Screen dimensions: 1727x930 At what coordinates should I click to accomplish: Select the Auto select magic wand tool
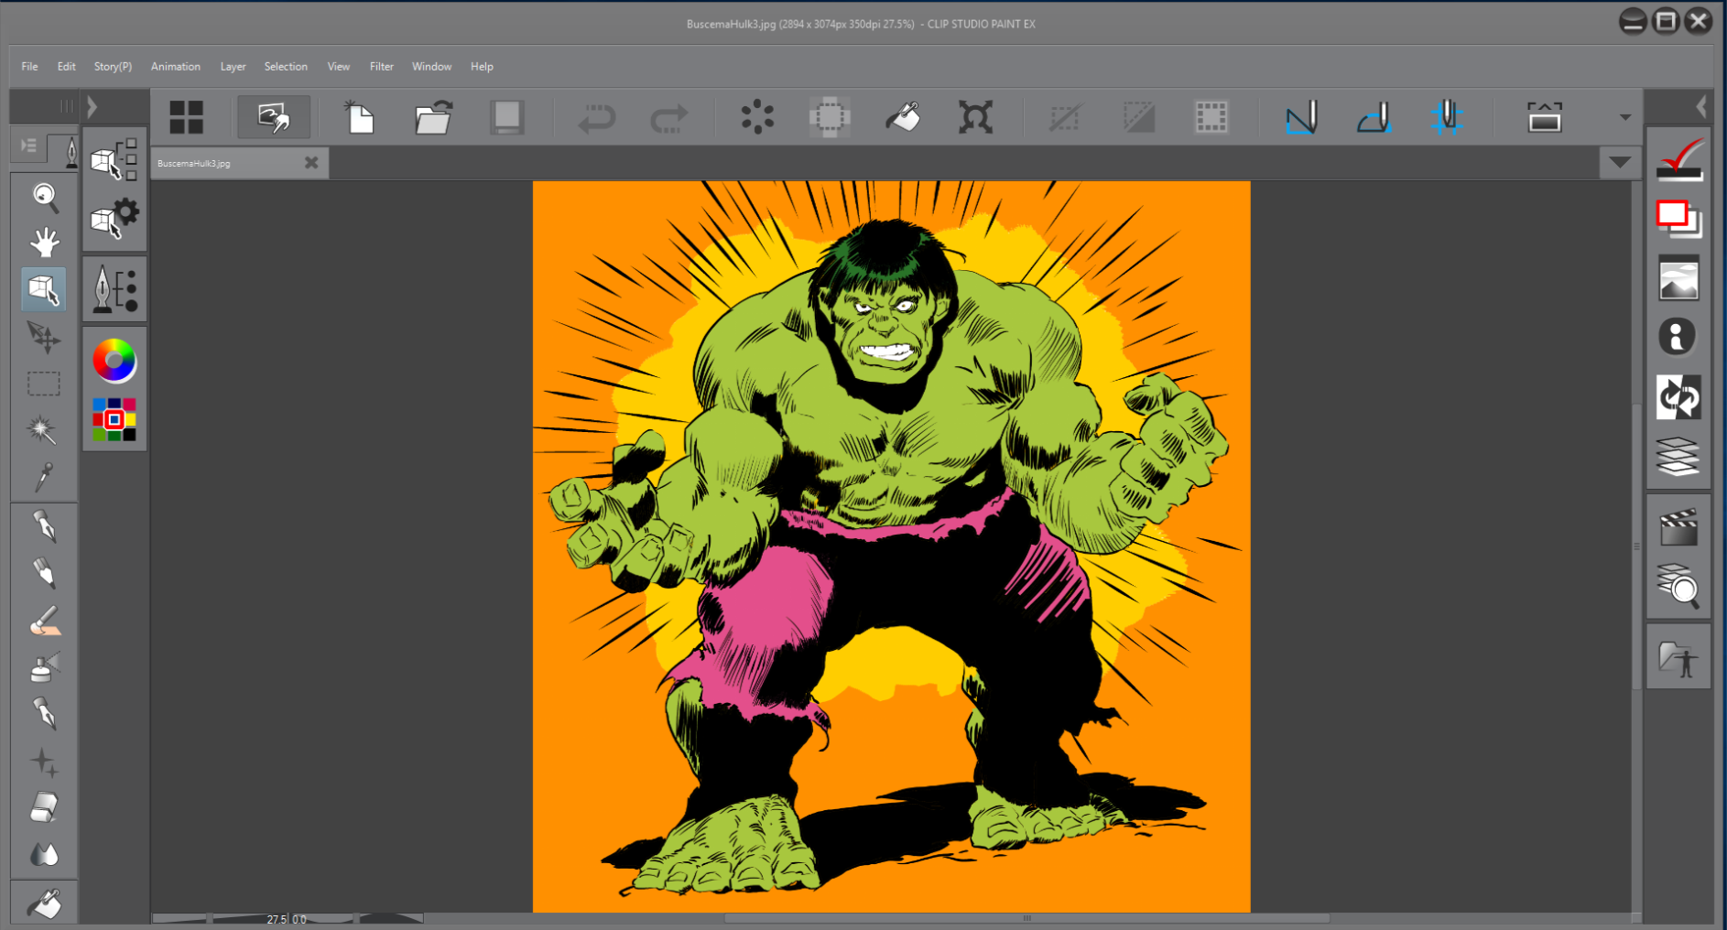pyautogui.click(x=44, y=430)
